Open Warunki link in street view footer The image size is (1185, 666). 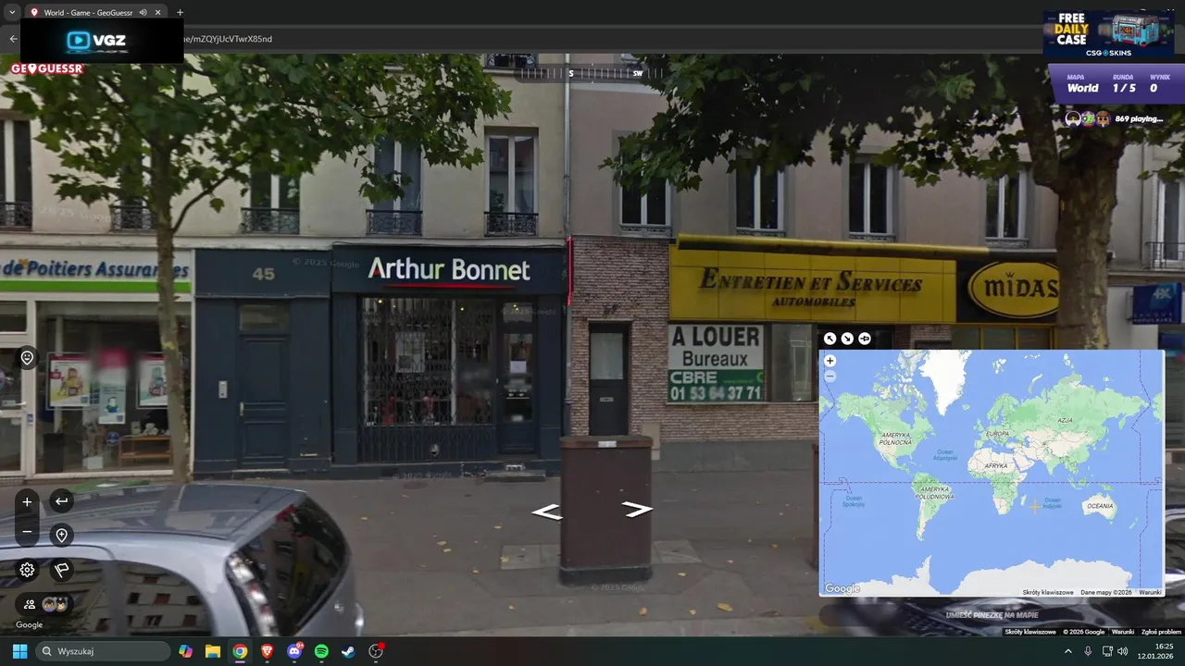coord(1122,632)
